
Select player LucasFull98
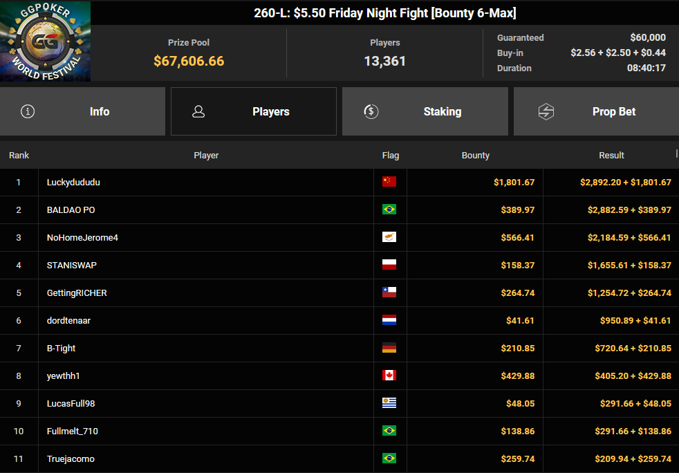(71, 404)
